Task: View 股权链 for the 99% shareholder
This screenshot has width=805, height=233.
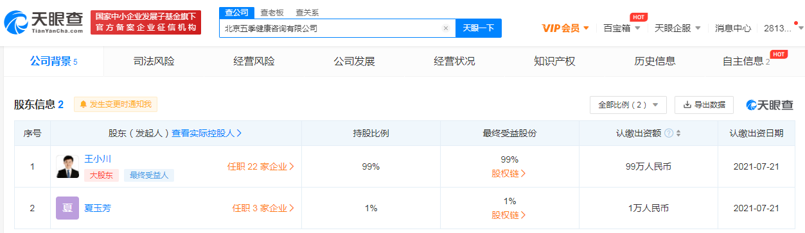Action: click(509, 173)
